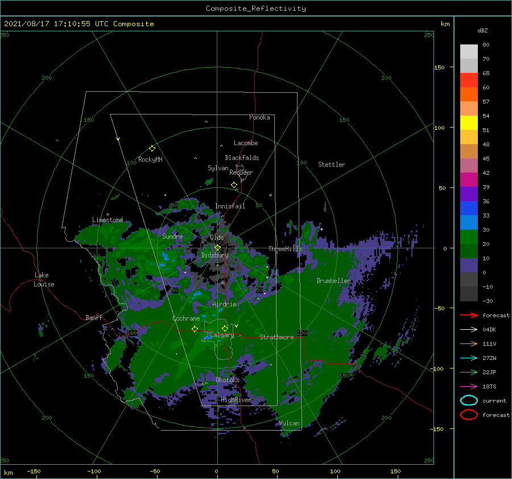
Task: Pick the dark green swatch between 20 and 10
Action: 469,251
